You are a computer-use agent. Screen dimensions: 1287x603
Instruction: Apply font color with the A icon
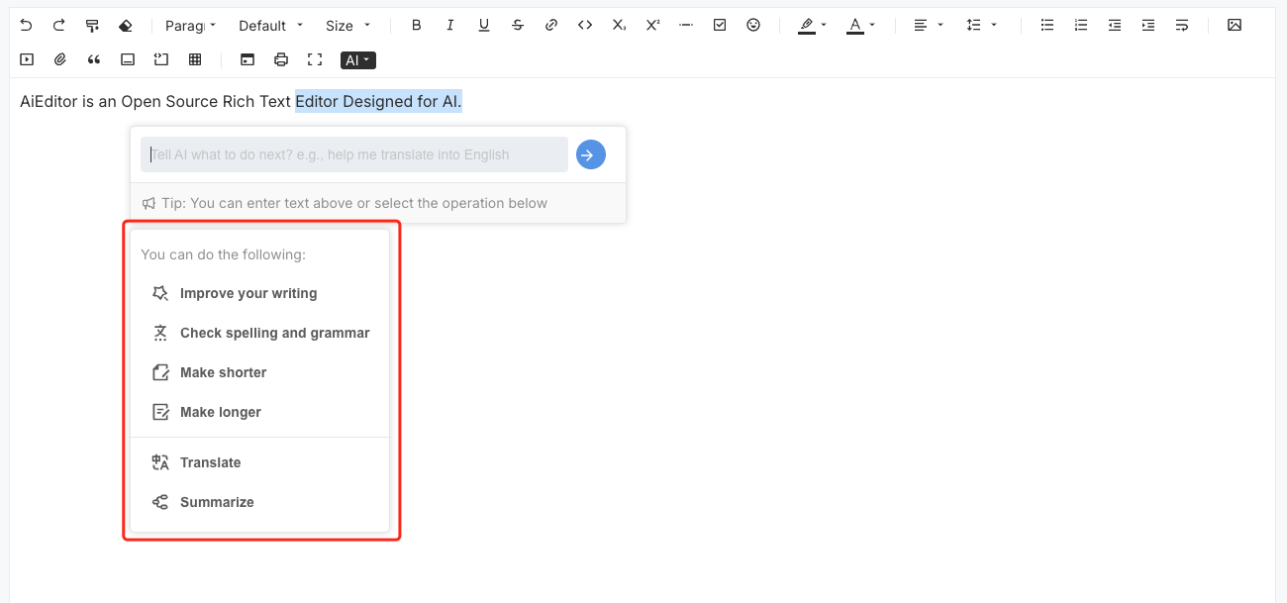(855, 25)
